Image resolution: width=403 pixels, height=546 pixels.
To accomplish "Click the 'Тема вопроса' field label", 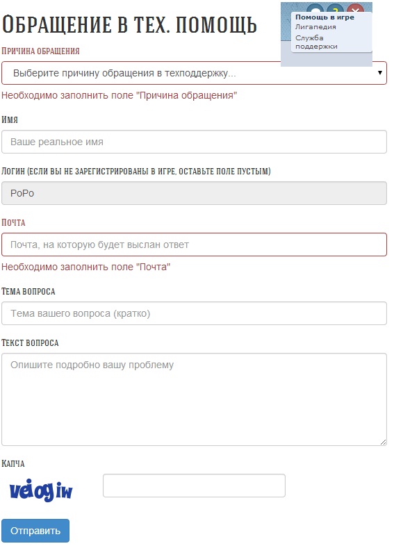I will click(x=28, y=291).
